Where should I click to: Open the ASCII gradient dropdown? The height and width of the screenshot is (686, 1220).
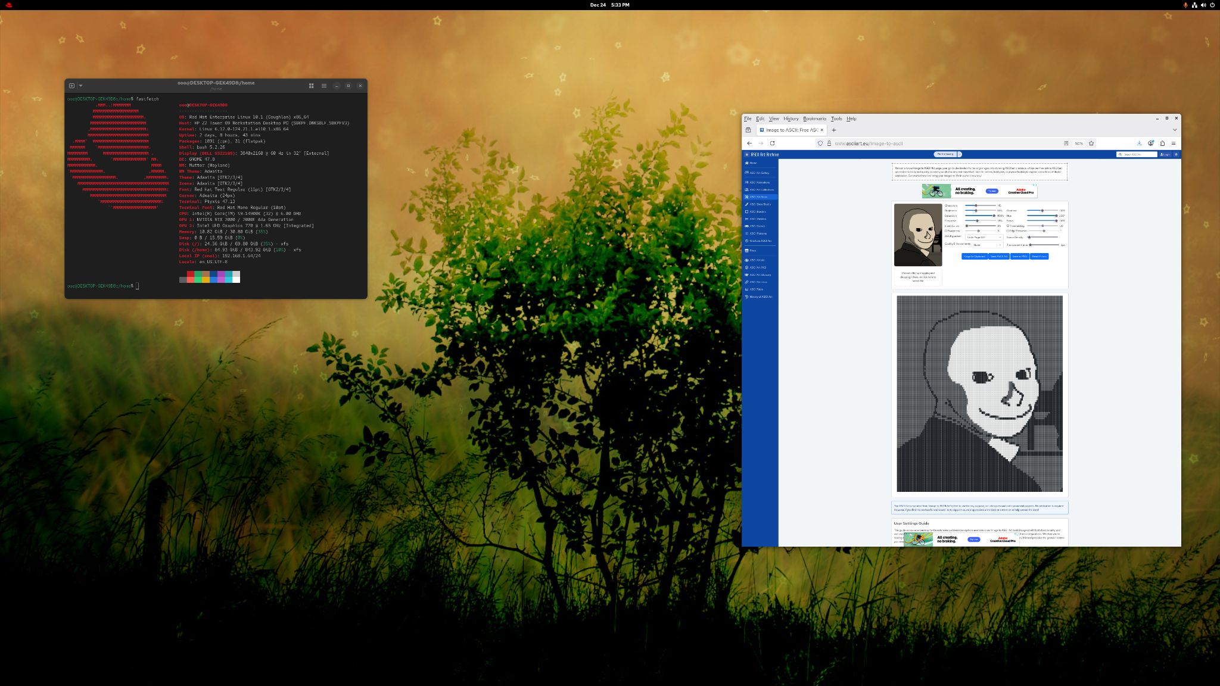tap(984, 237)
